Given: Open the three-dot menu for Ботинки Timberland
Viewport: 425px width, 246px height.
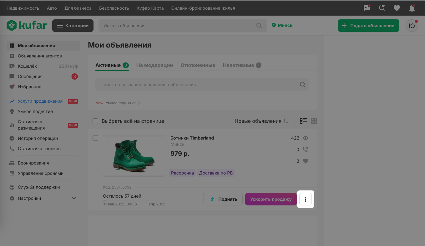Looking at the screenshot, I should click(306, 199).
